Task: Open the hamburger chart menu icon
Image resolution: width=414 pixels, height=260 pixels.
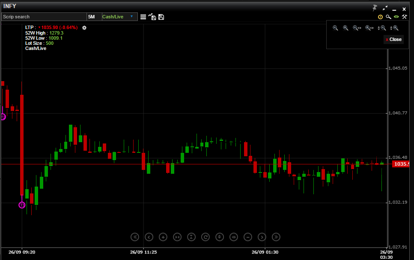Action: tap(143, 17)
